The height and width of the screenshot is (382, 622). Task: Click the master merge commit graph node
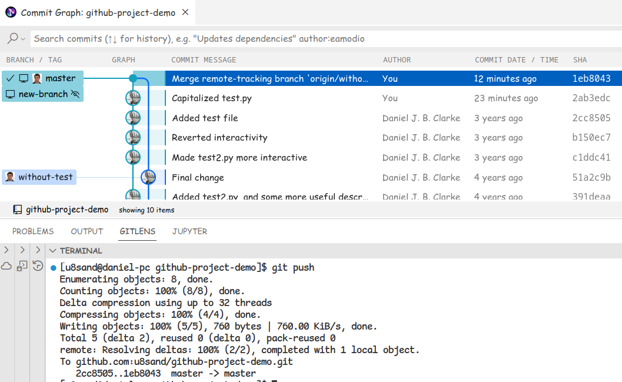point(133,78)
